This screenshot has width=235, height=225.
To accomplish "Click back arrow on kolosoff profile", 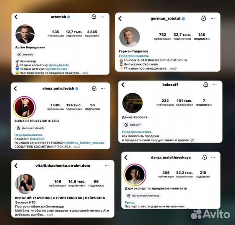I will pyautogui.click(x=123, y=85).
